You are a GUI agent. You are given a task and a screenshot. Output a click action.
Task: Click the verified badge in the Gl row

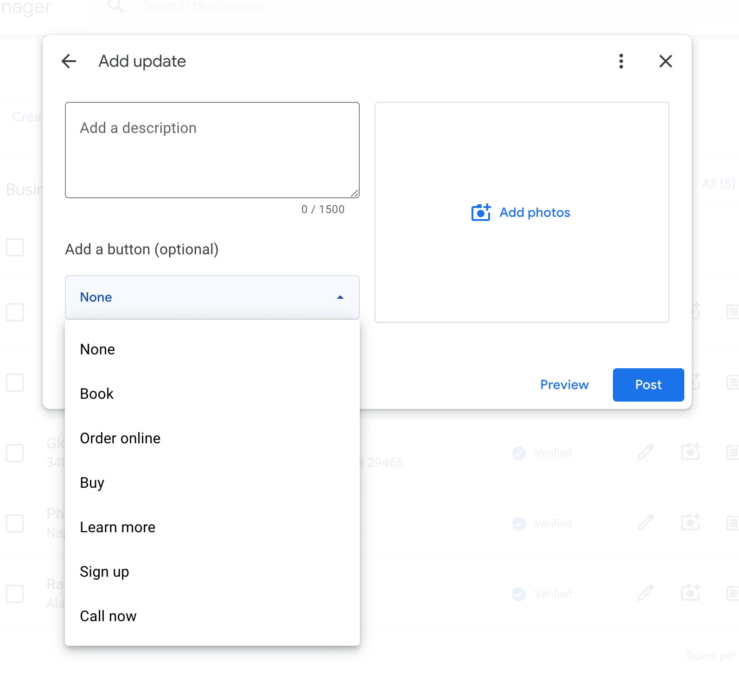tap(519, 453)
